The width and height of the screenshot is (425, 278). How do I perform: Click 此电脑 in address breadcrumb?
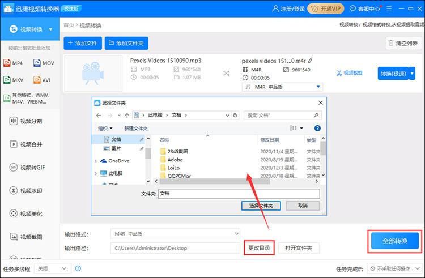coord(155,115)
